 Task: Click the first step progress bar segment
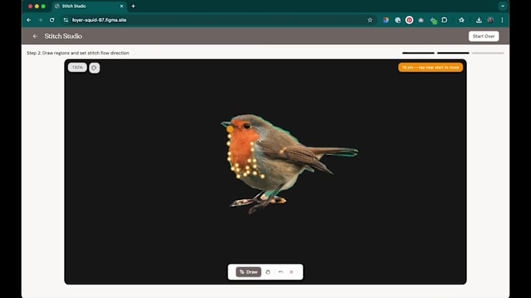(418, 53)
